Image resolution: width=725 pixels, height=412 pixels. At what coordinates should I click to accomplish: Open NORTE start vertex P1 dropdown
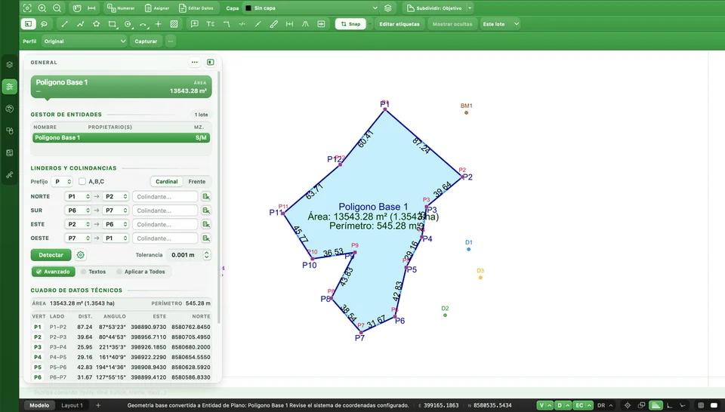(x=78, y=197)
